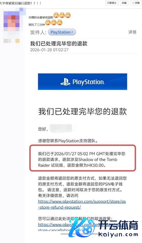Expand the PlayStation sender chip
The height and width of the screenshot is (243, 142).
click(x=62, y=32)
